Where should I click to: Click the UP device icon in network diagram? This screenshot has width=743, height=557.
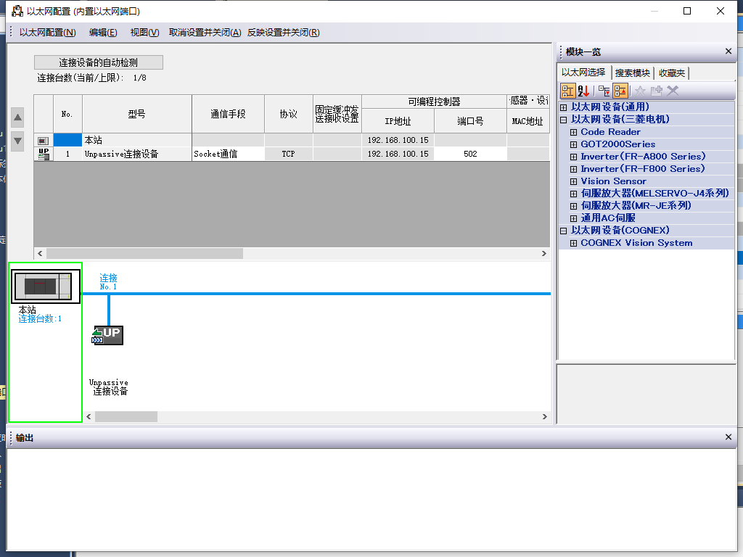(x=108, y=335)
